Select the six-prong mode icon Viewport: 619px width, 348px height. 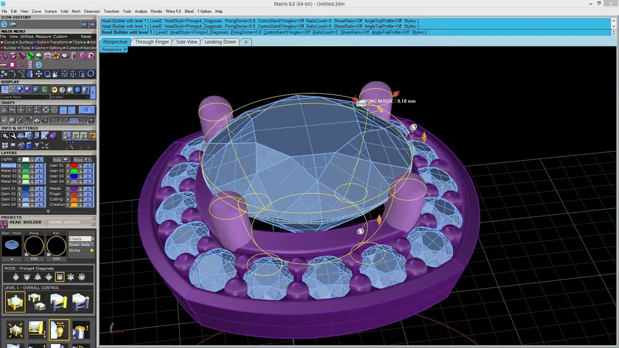point(71,277)
